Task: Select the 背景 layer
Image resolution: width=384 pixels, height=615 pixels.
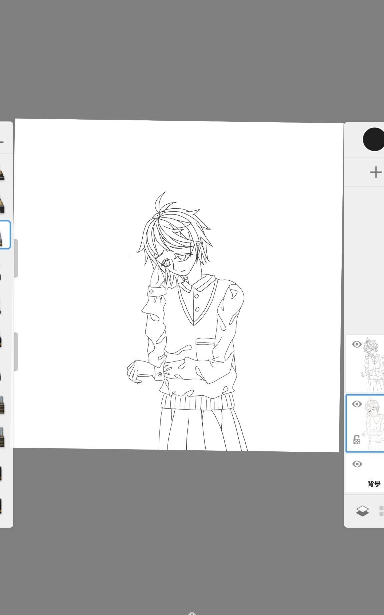Action: pos(365,473)
